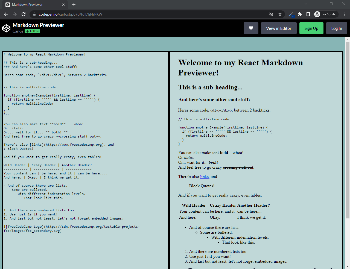Follow the "links" hyperlink in preview

coord(204,177)
